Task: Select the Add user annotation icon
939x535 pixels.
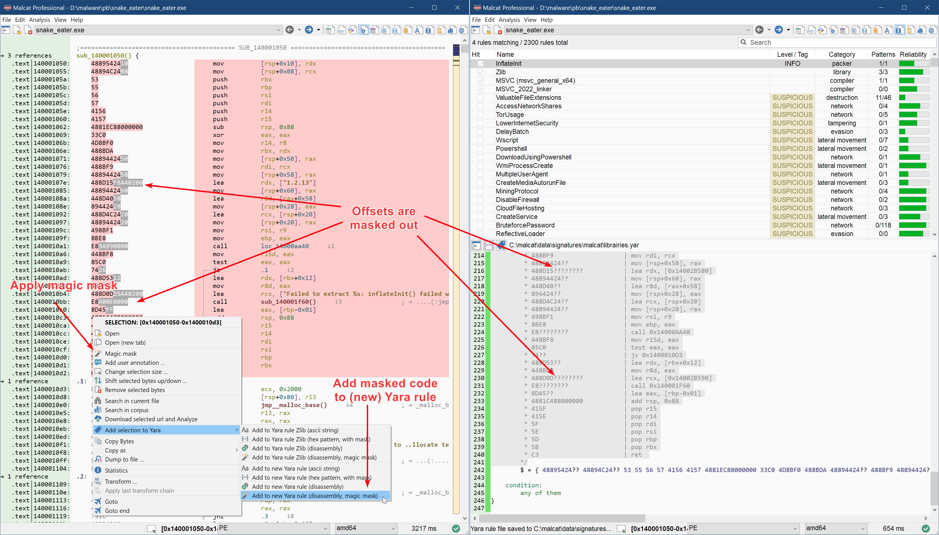Action: tap(98, 362)
